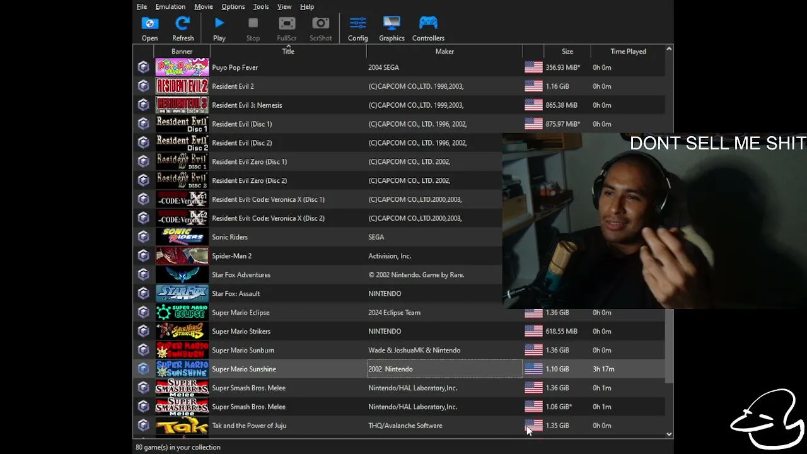The height and width of the screenshot is (454, 807).
Task: Open the Emulation menu
Action: pos(170,6)
